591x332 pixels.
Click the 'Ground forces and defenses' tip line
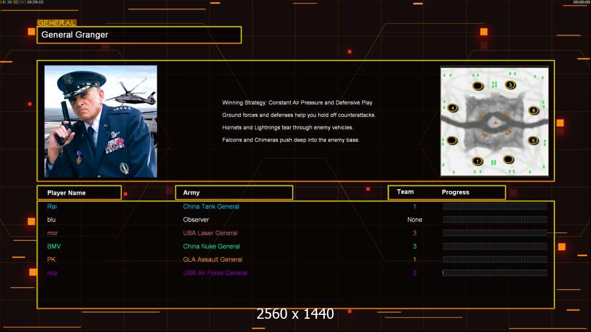[299, 115]
